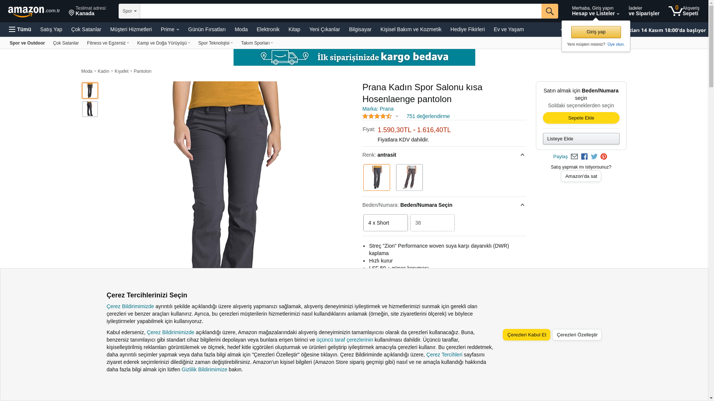The height and width of the screenshot is (401, 714).
Task: Click the Sepete Ekle button
Action: [581, 118]
